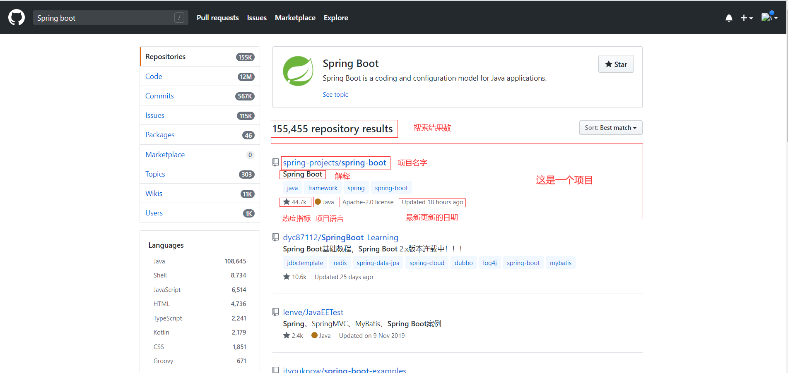The height and width of the screenshot is (373, 788).
Task: Filter results by TypeScript language
Action: pos(200,318)
